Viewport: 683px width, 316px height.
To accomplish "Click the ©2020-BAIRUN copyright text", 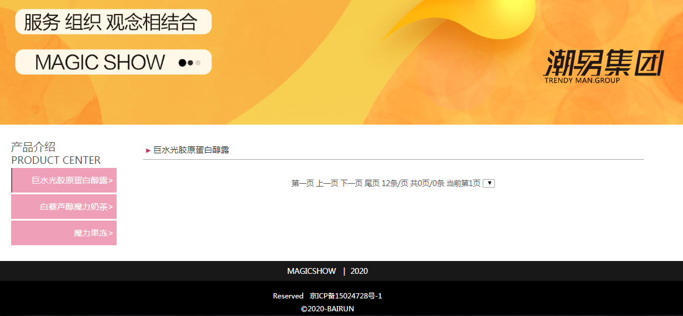I will click(x=327, y=308).
